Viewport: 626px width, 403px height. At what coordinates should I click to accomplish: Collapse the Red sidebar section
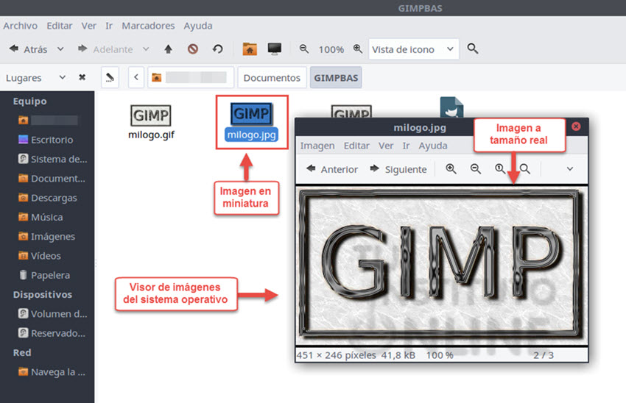pos(22,353)
